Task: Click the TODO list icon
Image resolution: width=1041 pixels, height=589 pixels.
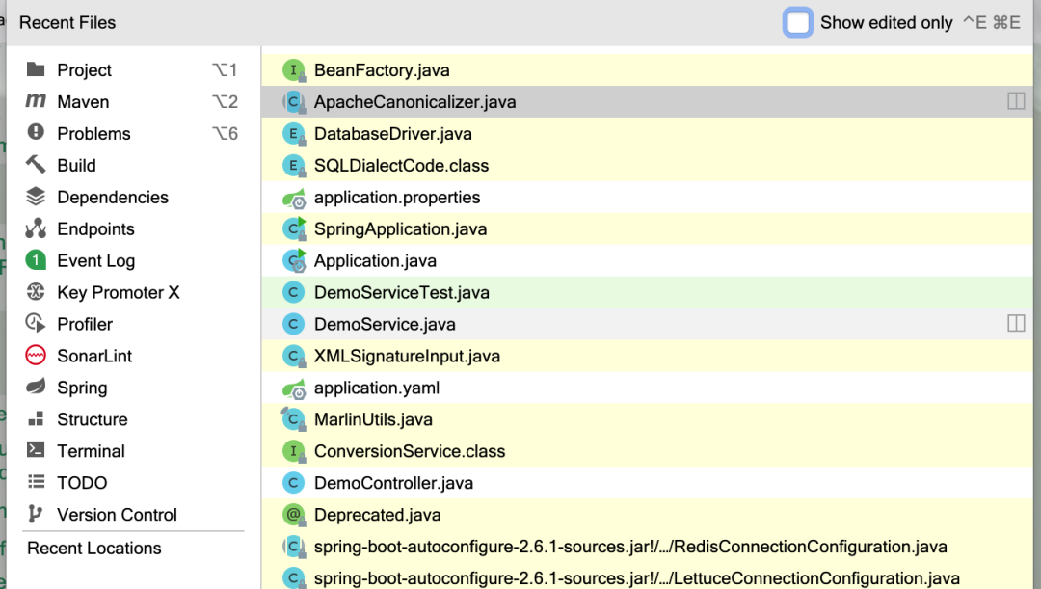Action: tap(36, 482)
